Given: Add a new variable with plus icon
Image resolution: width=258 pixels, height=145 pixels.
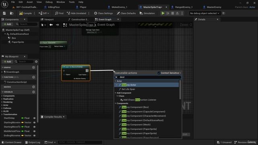Looking at the screenshot, I should click(x=33, y=92).
